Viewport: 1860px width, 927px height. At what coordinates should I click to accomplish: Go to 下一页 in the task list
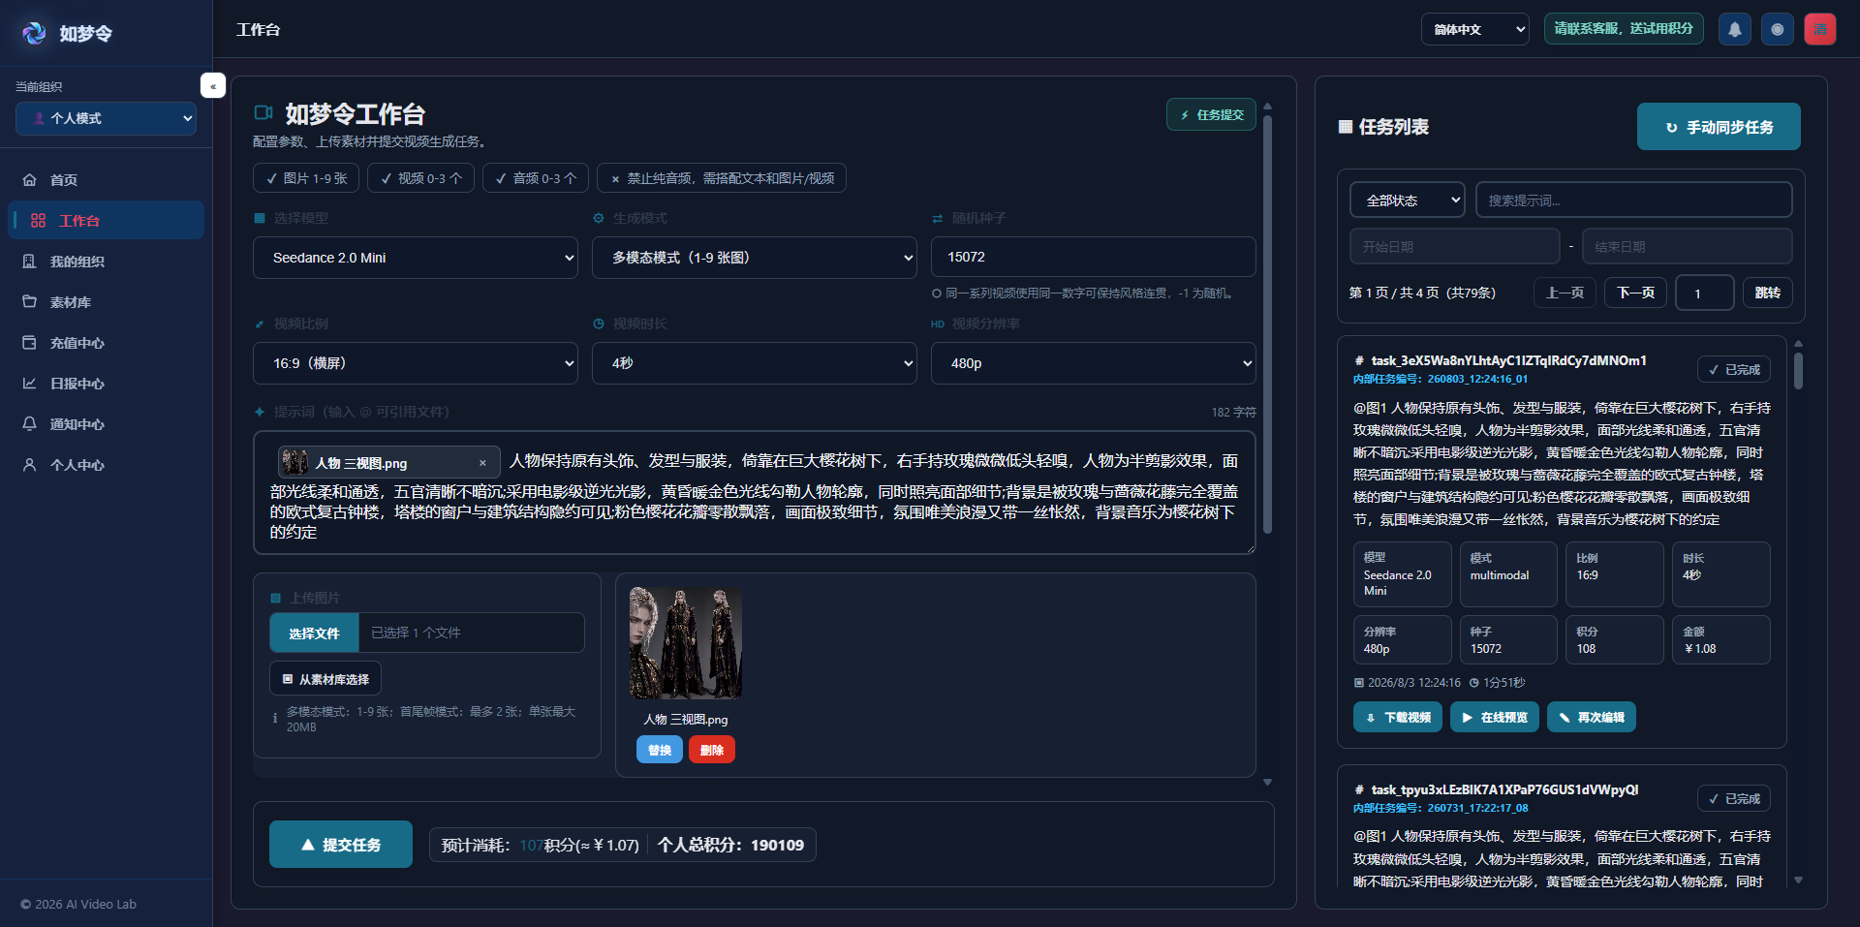(1636, 293)
